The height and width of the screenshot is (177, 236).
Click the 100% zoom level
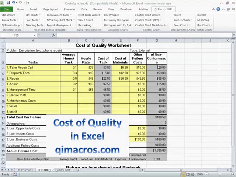pos(199,174)
